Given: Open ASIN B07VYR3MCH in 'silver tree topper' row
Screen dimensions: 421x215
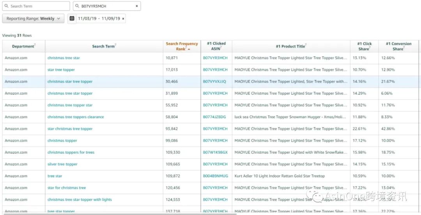Looking at the screenshot, I should coord(215,164).
